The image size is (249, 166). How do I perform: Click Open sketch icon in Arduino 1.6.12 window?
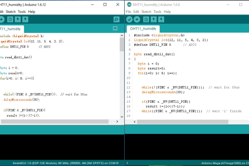(x=18, y=20)
